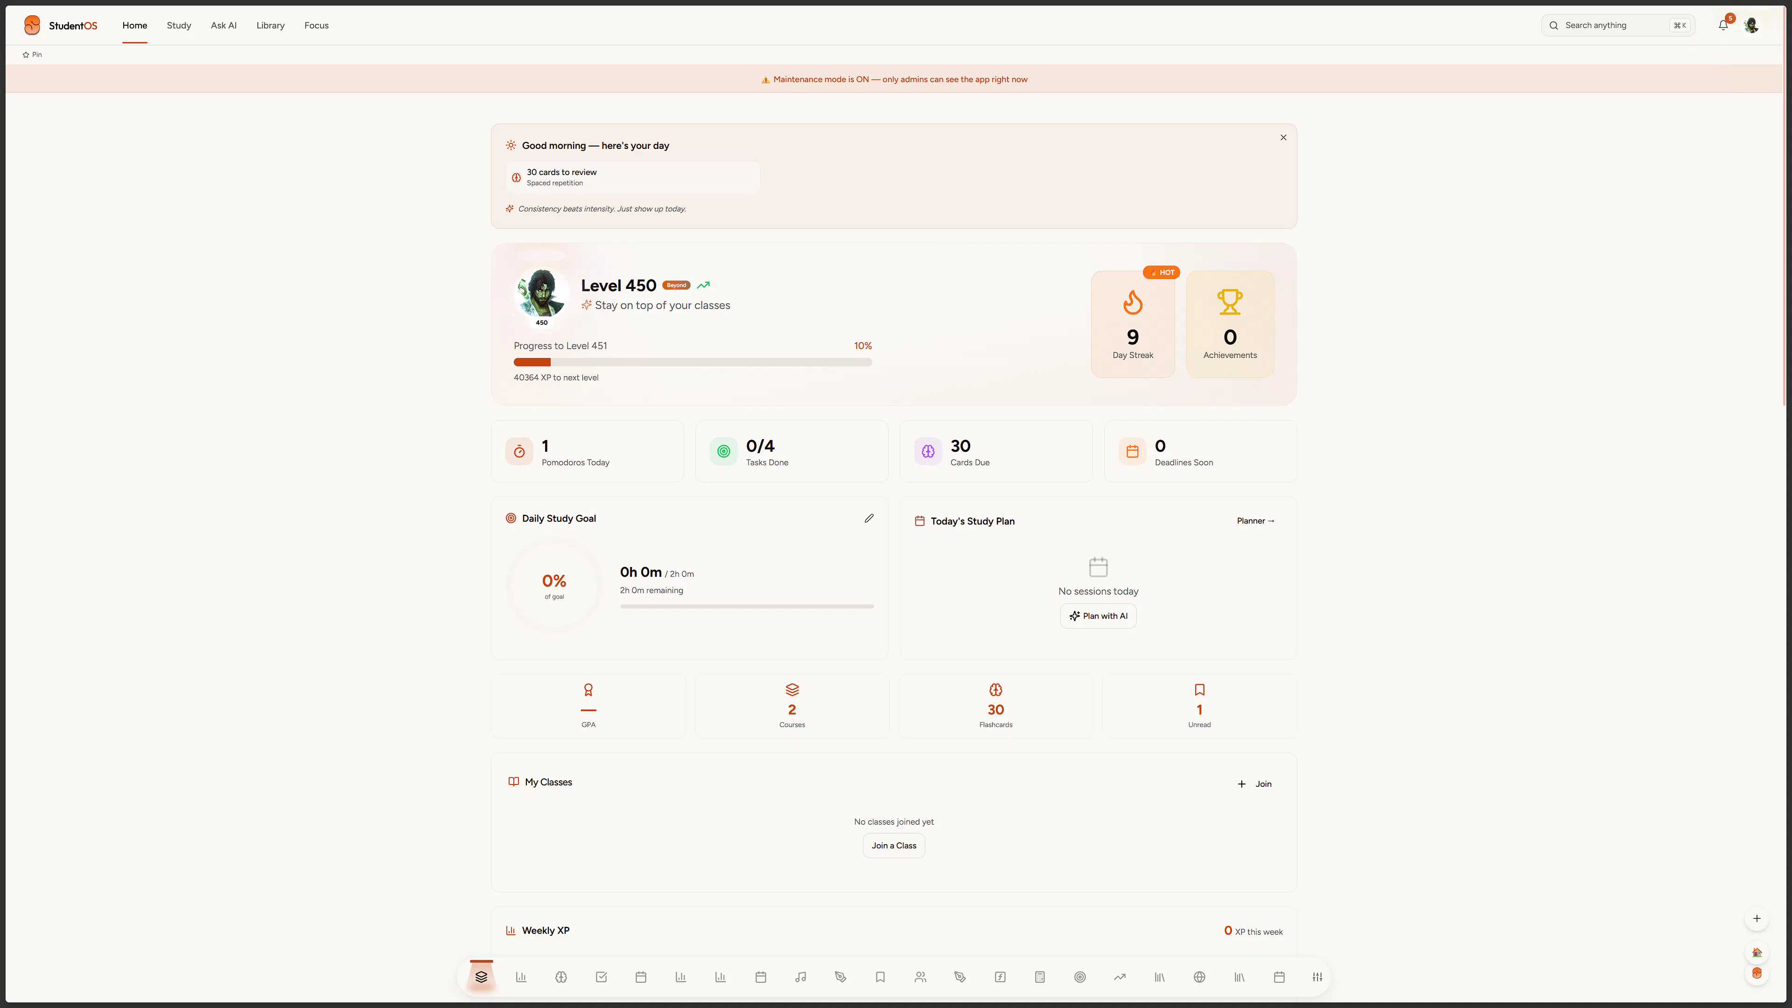Open the music note icon in dock
The width and height of the screenshot is (1792, 1008).
pyautogui.click(x=801, y=977)
